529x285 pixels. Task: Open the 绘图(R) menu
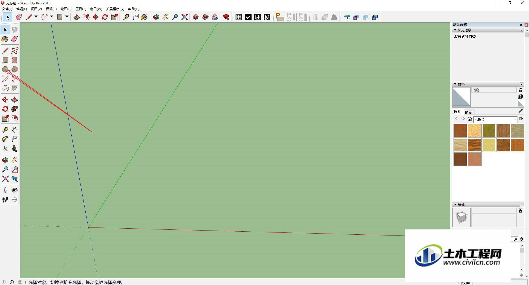point(66,9)
